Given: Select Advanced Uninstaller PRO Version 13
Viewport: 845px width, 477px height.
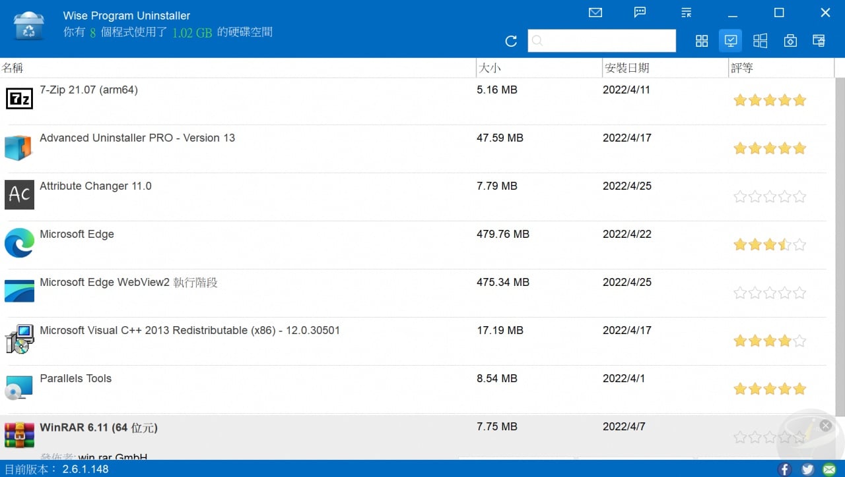Looking at the screenshot, I should click(137, 138).
